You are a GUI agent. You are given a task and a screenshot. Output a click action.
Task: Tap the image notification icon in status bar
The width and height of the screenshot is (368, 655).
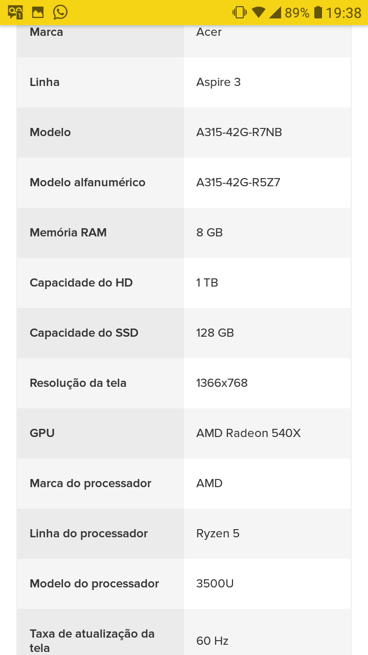pyautogui.click(x=38, y=12)
